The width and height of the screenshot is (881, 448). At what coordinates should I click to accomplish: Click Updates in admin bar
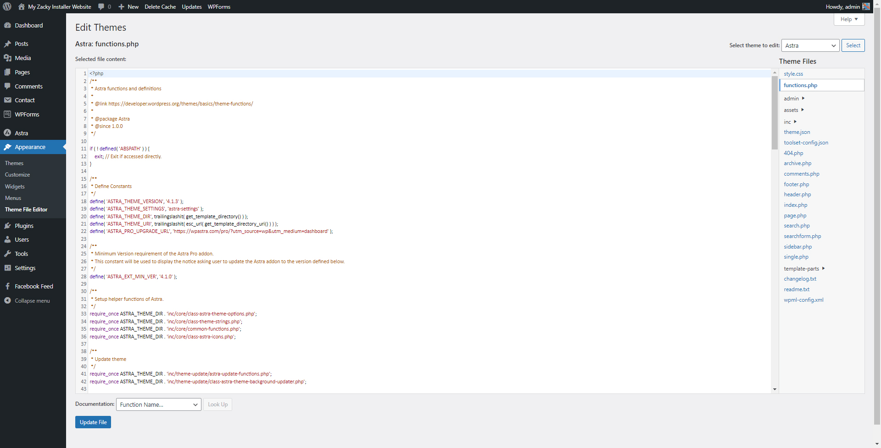[191, 6]
